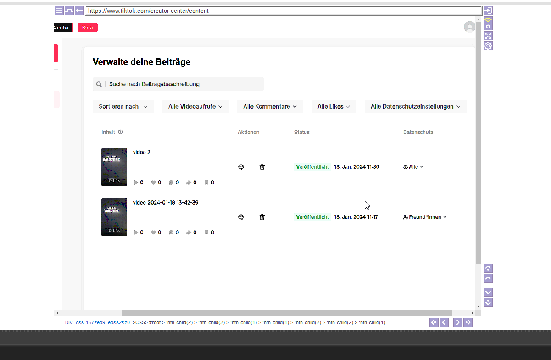Click the DIV .css-167zed9 selector link
The height and width of the screenshot is (360, 551).
(x=97, y=322)
